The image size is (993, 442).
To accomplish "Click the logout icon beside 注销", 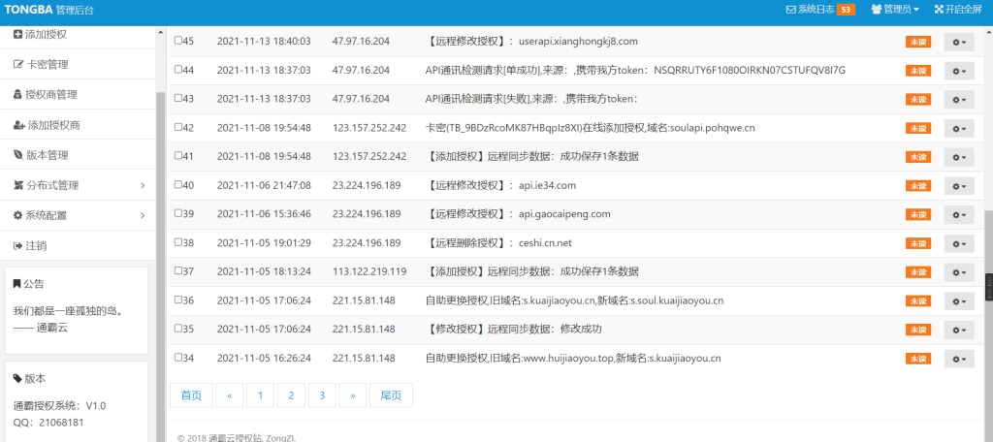I will pyautogui.click(x=17, y=245).
